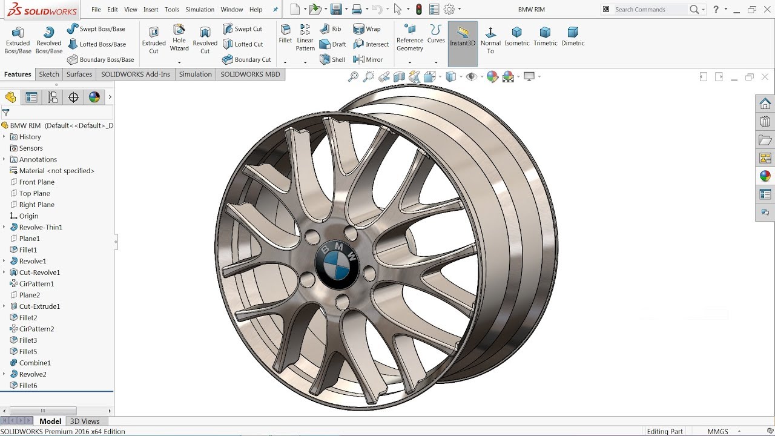Open the Insert menu

pos(151,10)
